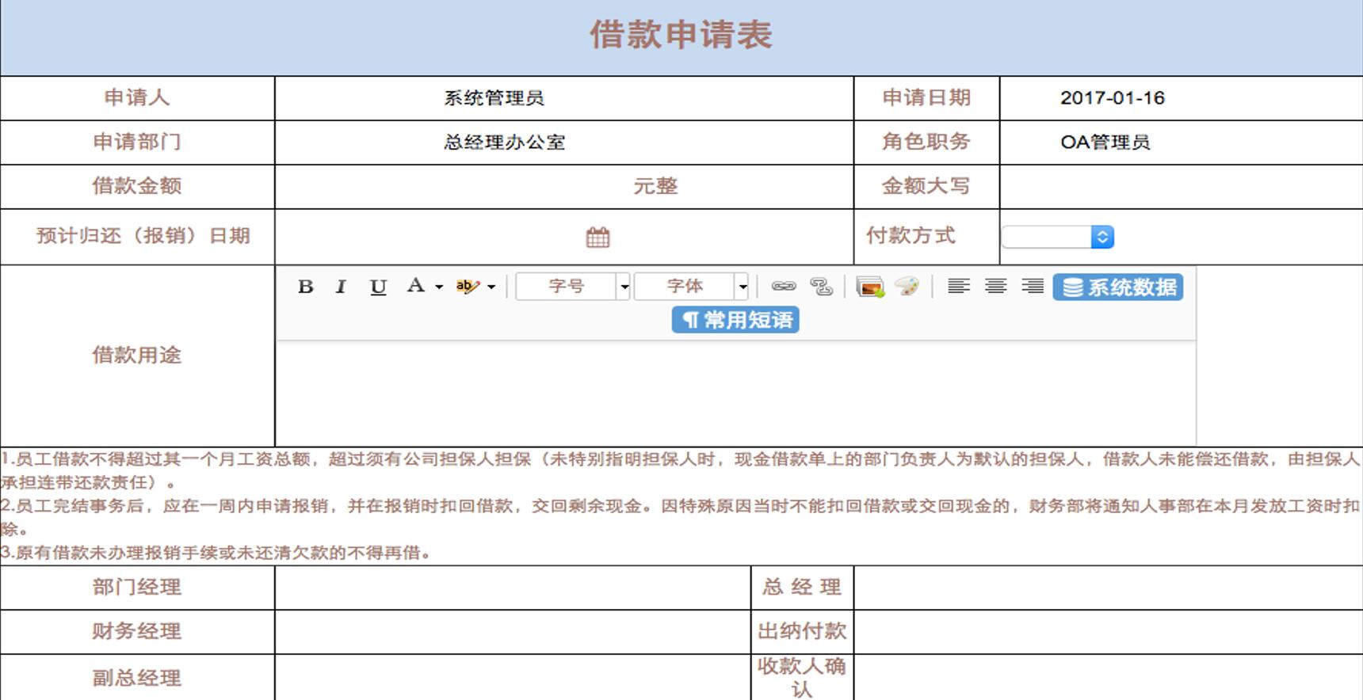1363x700 pixels.
Task: Click the 付款方式 label
Action: (911, 236)
